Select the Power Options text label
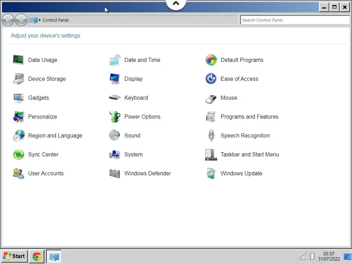The height and width of the screenshot is (264, 352). click(x=142, y=117)
